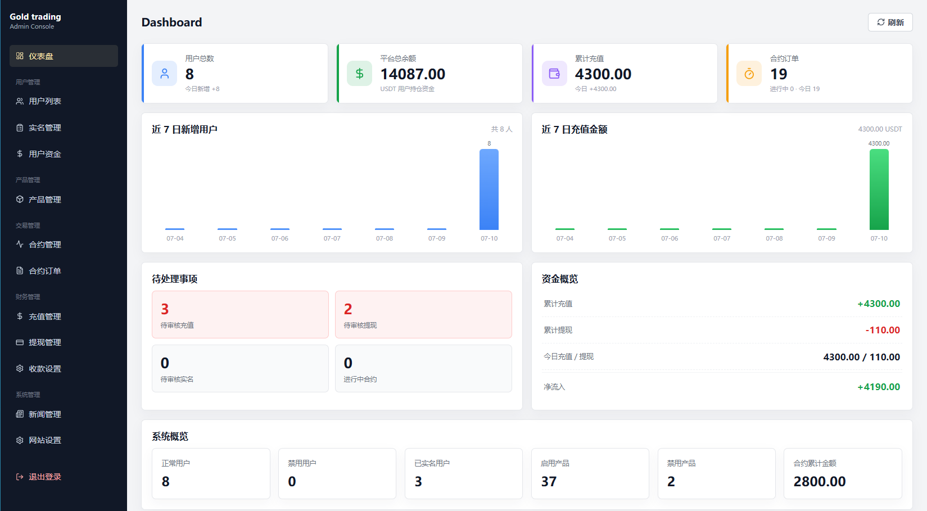Click the 收款设置 gear icon
927x511 pixels.
coord(20,369)
